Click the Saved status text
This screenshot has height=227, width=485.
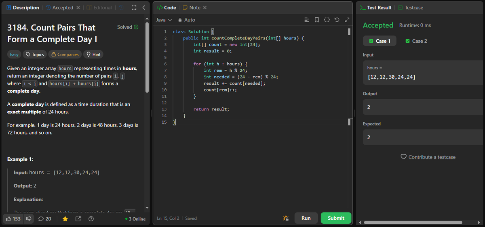[191, 218]
